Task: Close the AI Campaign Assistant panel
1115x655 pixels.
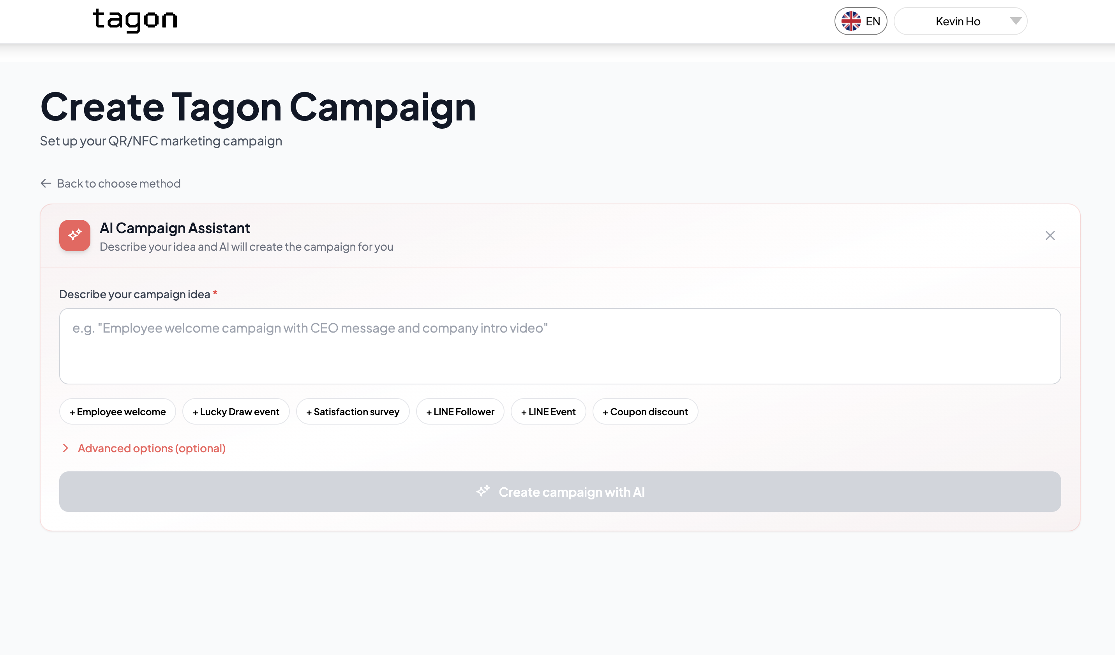Action: (x=1050, y=235)
